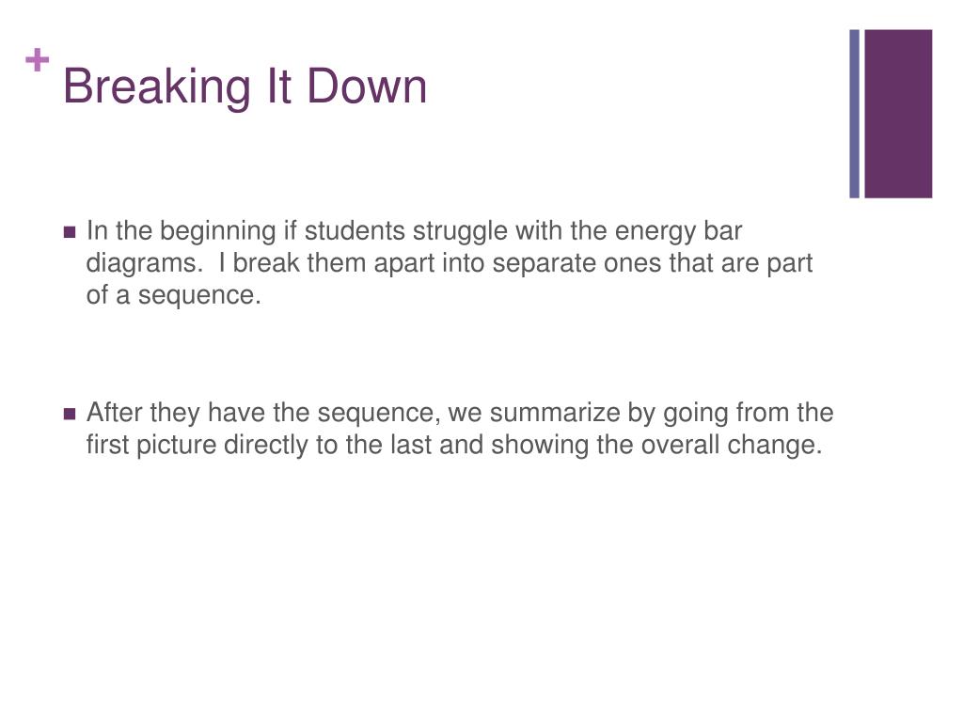The image size is (963, 722).
Task: Click the word 'It' in the title
Action: [278, 86]
